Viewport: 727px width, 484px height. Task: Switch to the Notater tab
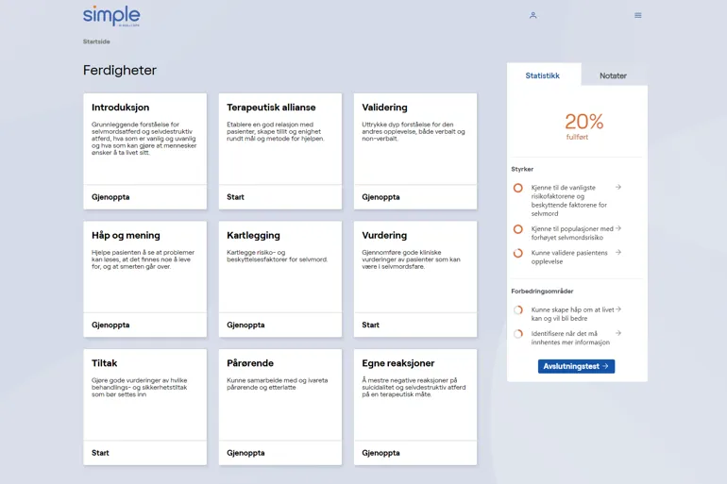[x=613, y=75]
